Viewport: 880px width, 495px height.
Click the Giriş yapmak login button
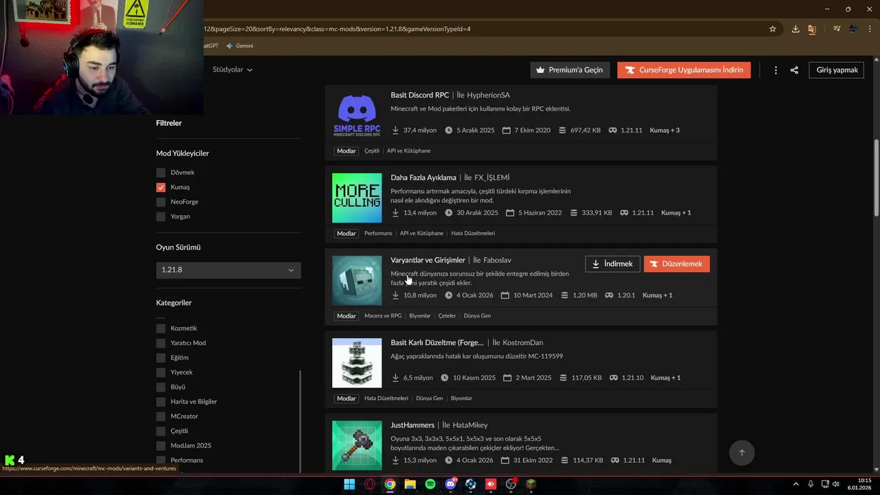click(x=837, y=70)
